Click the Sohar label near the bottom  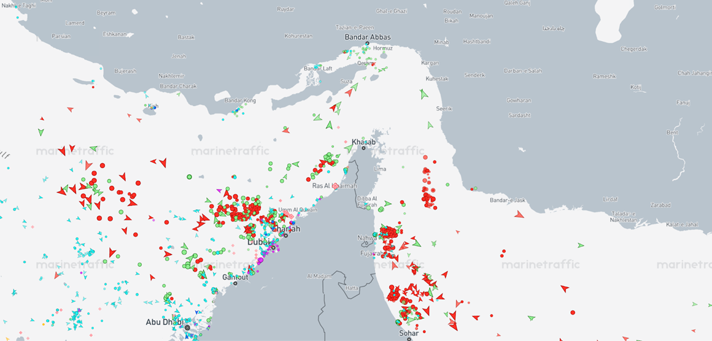click(x=409, y=333)
